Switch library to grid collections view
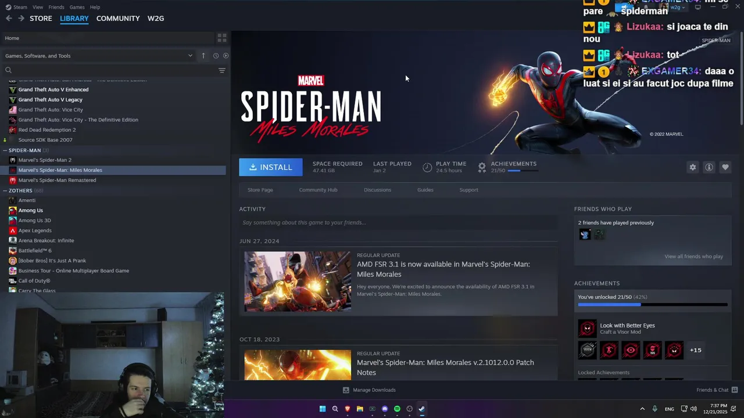744x418 pixels. pos(222,38)
